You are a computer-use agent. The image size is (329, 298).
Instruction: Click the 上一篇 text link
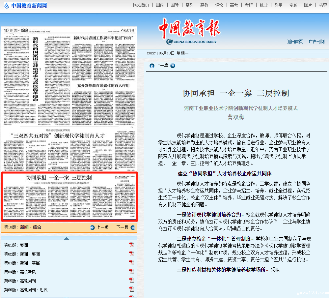pos(162,66)
